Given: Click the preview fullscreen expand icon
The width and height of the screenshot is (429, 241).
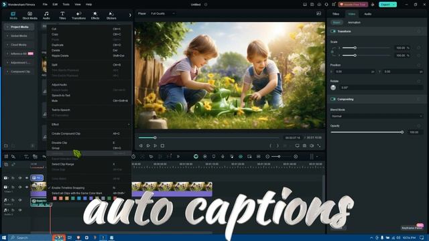Looking at the screenshot, I should pos(319,146).
